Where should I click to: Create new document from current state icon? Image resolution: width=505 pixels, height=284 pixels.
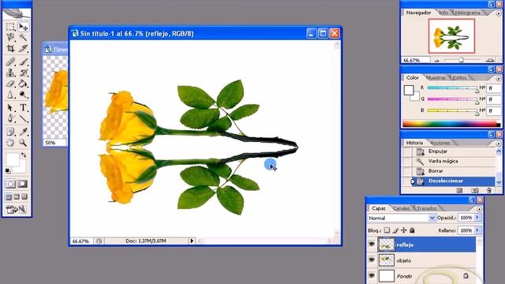coord(459,190)
